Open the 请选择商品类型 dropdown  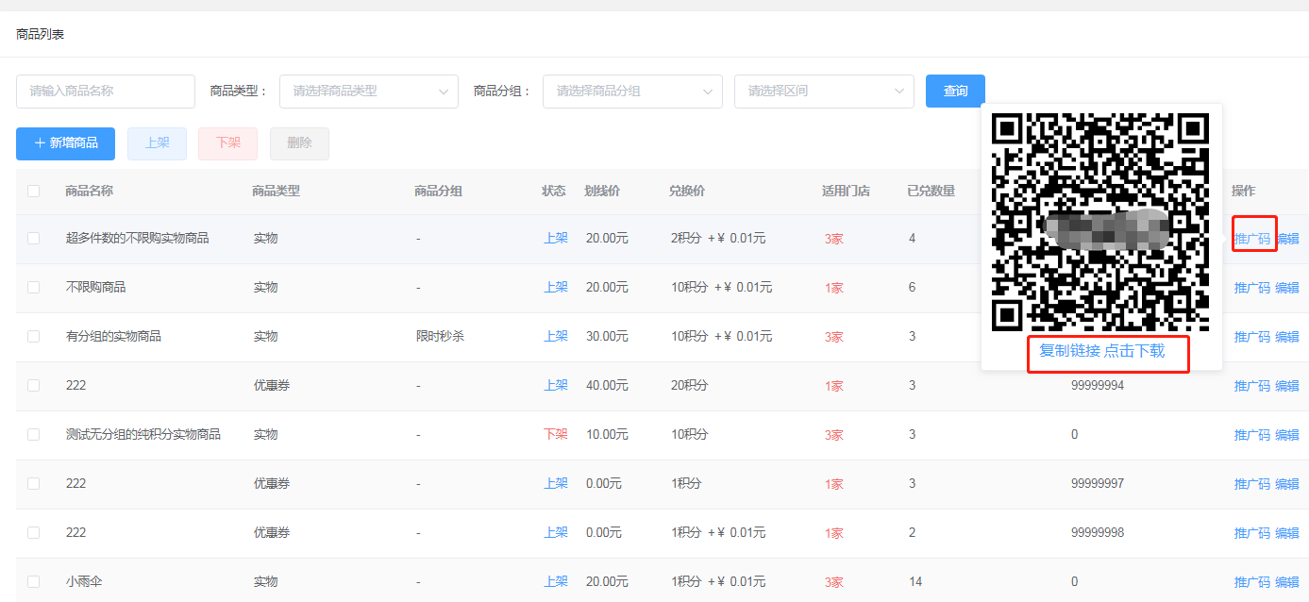pyautogui.click(x=369, y=92)
